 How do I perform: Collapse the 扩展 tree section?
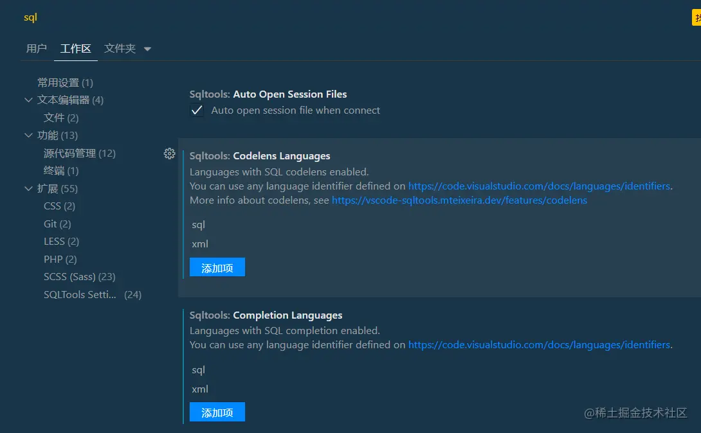[x=28, y=189]
